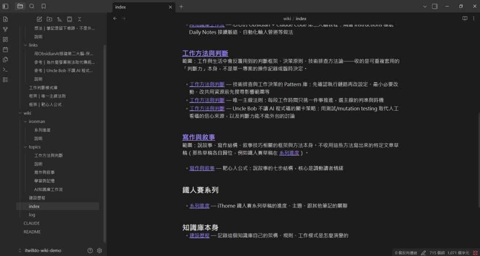Follow 寫作與敘事 link about 靶心人公式
This screenshot has height=256, width=480.
click(x=202, y=168)
